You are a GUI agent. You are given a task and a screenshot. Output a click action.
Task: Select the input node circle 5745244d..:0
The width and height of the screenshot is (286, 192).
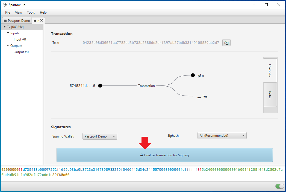(x=100, y=86)
